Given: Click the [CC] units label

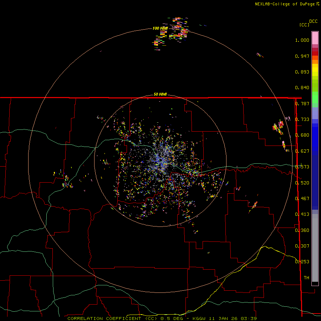Looking at the screenshot, I should [304, 25].
